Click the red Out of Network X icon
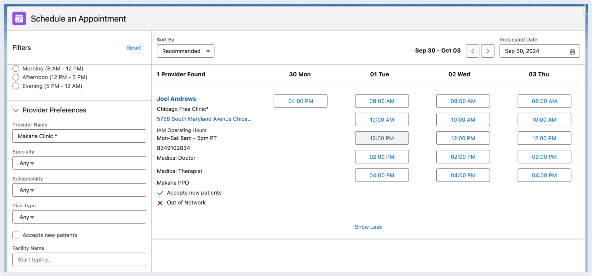The width and height of the screenshot is (592, 276). [x=160, y=203]
